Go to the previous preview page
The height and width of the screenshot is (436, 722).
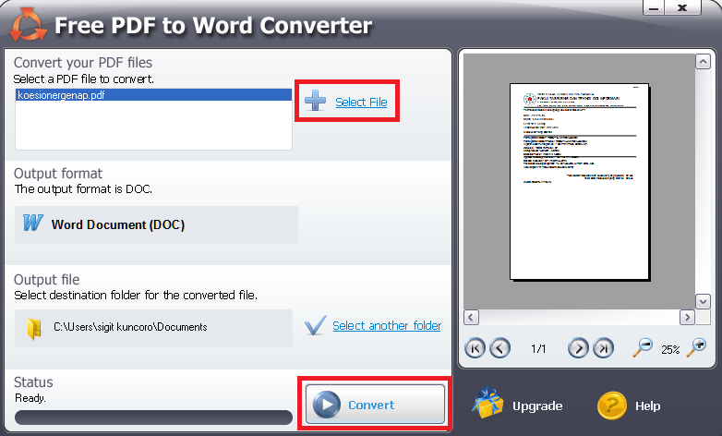tap(500, 348)
